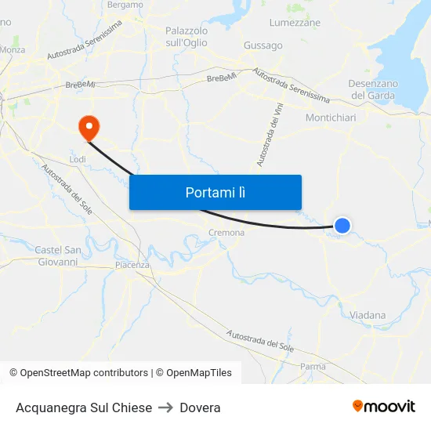Select the Piacenza city label
431x431 pixels.
point(132,265)
